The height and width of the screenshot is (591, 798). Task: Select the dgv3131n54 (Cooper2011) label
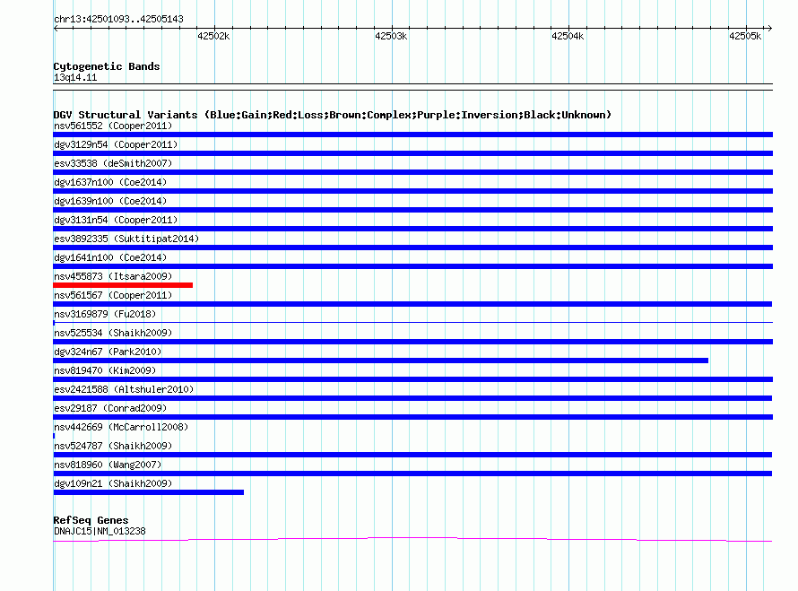(x=116, y=220)
